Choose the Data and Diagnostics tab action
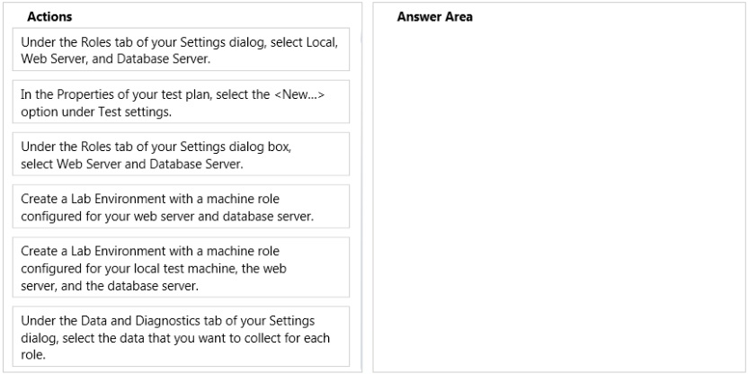The width and height of the screenshot is (748, 374). (181, 336)
